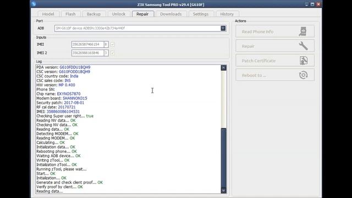The height and width of the screenshot is (198, 352).
Task: Open the ADB port dropdown arrow
Action: (x=223, y=28)
